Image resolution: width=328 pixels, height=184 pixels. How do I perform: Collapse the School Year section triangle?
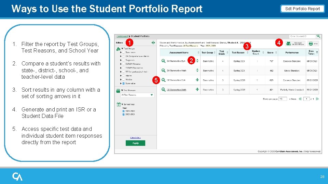point(122,104)
